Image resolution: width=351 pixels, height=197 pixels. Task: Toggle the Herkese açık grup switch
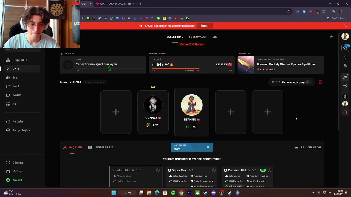(x=309, y=82)
